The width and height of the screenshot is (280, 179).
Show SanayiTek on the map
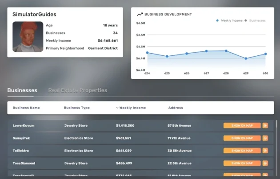tap(242, 138)
